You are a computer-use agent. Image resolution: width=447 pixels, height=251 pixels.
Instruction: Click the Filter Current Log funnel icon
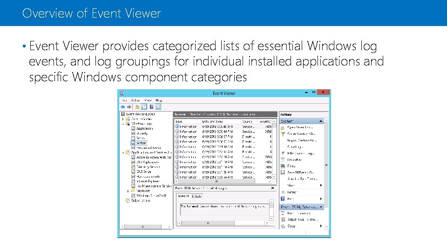[x=283, y=153]
